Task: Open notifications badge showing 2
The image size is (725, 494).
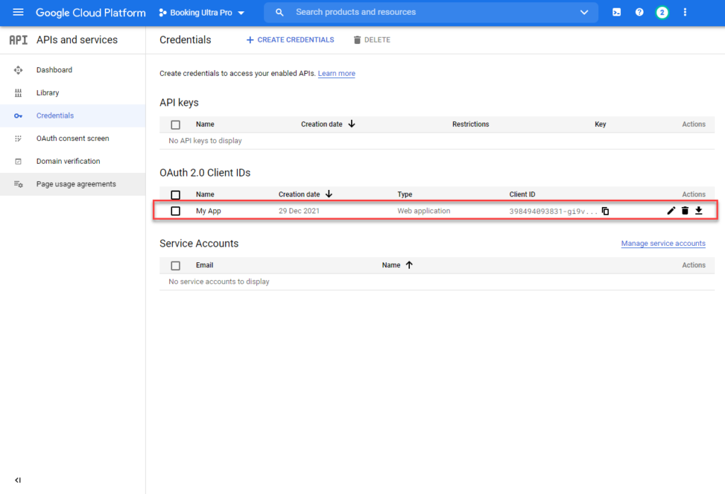Action: 662,13
